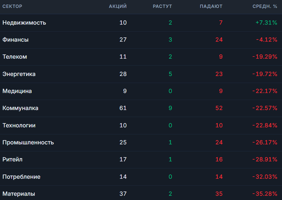
Task: Open the Потребление sector name
Action: pyautogui.click(x=21, y=177)
